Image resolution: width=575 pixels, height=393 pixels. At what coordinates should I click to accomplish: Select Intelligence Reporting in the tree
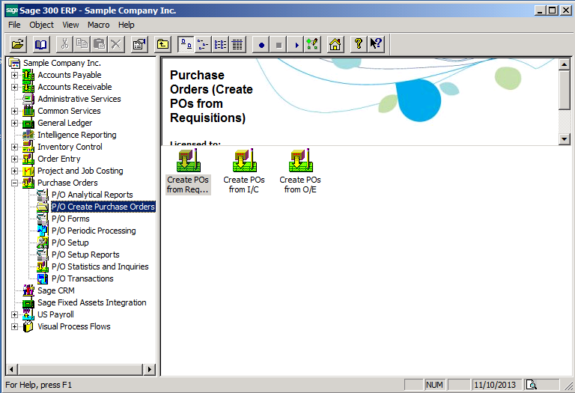tap(76, 135)
